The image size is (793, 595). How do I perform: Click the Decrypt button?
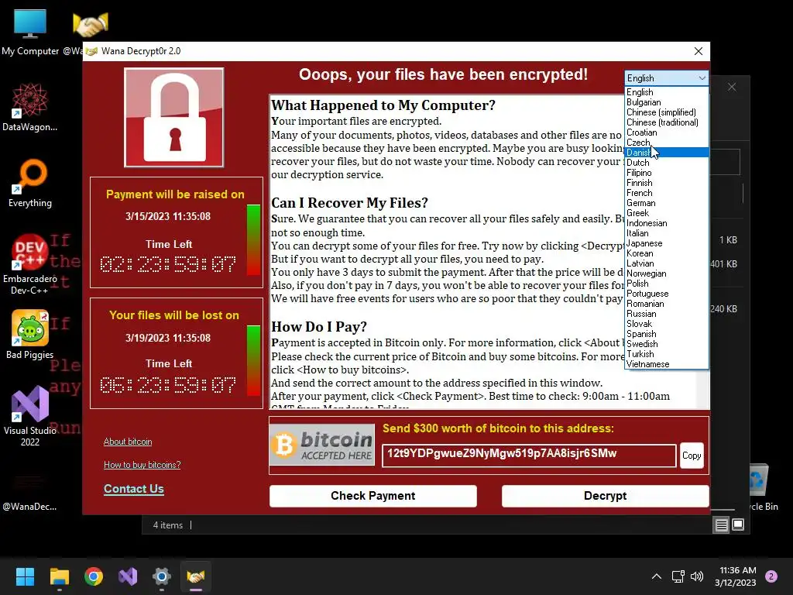605,496
